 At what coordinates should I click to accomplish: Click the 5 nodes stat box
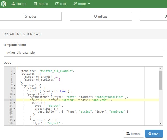(x=31, y=16)
